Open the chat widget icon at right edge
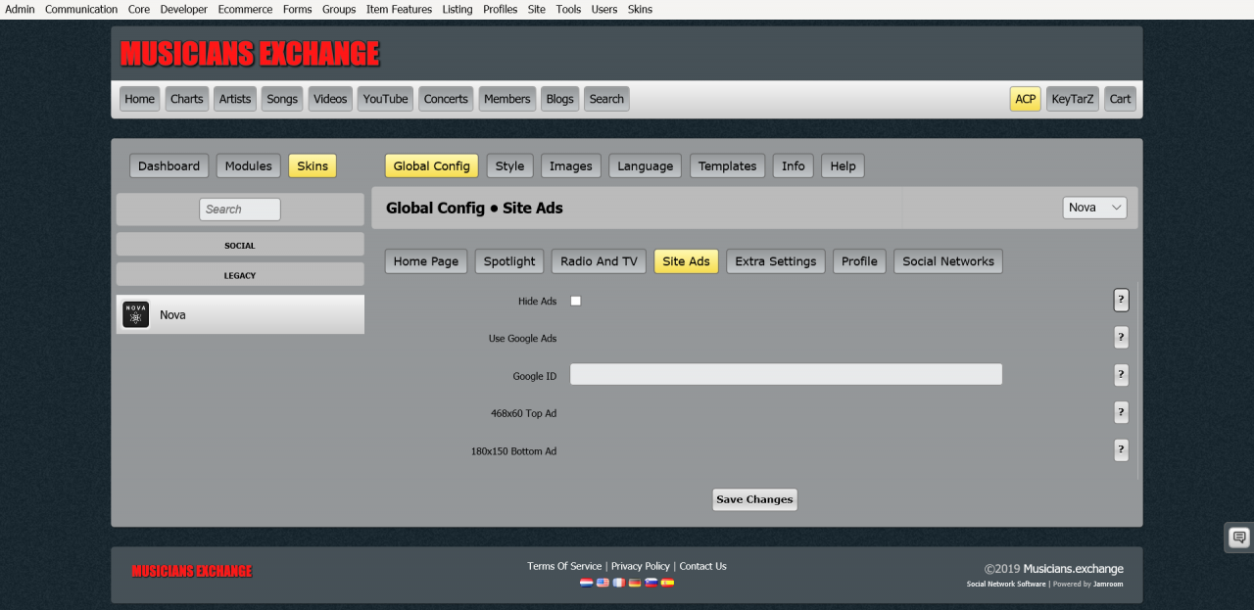 click(1239, 538)
